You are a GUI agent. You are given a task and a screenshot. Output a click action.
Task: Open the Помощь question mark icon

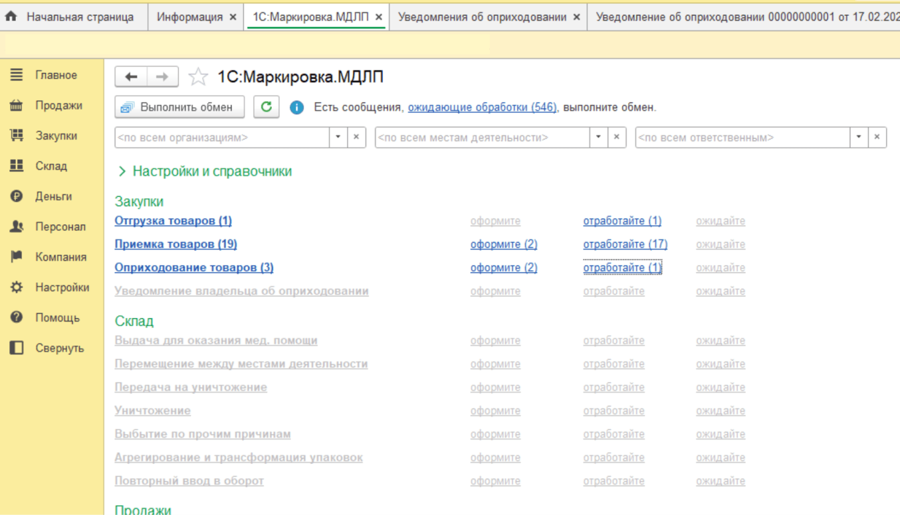point(17,318)
